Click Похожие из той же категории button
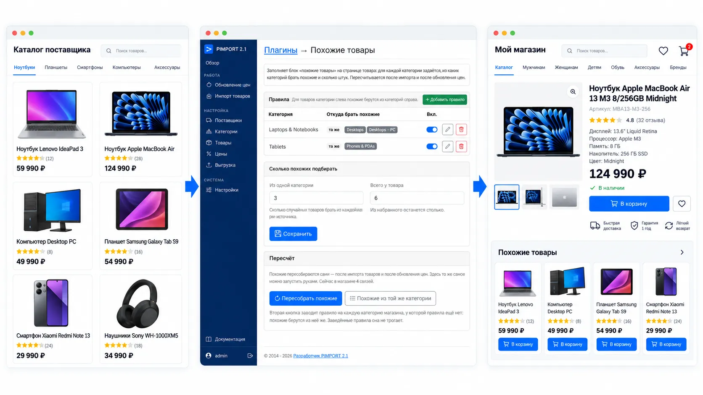 click(390, 298)
